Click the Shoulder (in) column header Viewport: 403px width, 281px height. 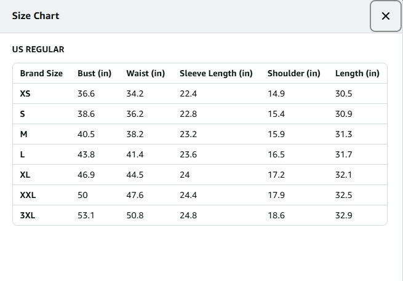pos(293,73)
